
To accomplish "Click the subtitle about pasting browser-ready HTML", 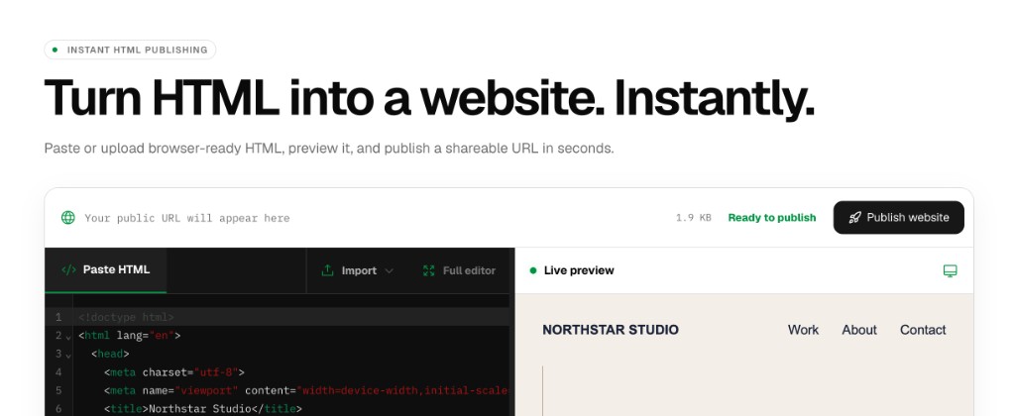I will point(329,149).
